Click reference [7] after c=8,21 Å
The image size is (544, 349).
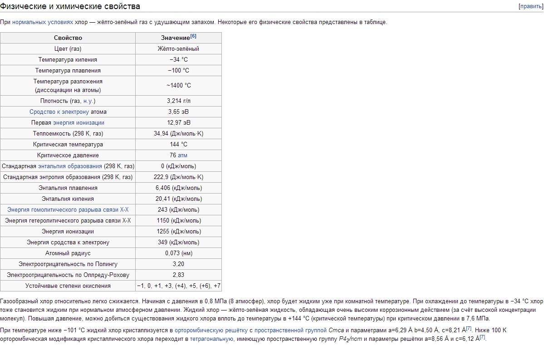tap(468, 328)
